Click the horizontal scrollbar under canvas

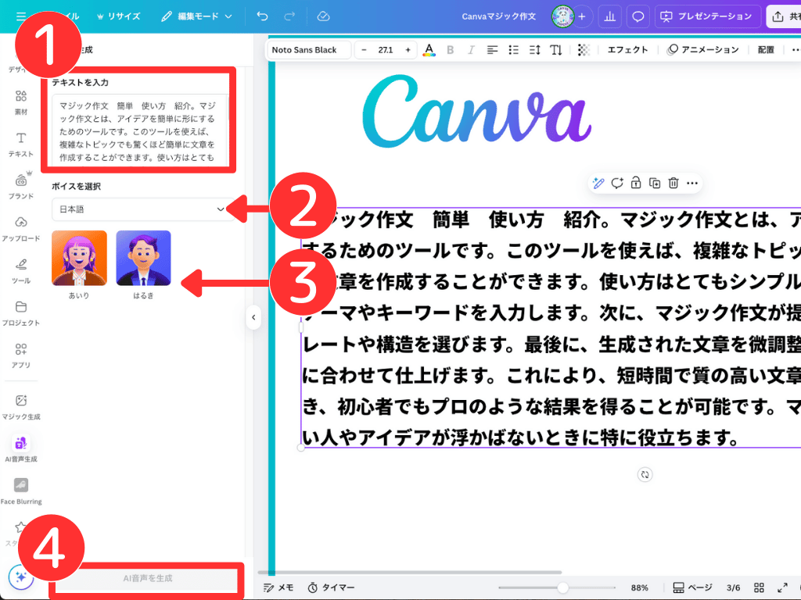(410, 573)
